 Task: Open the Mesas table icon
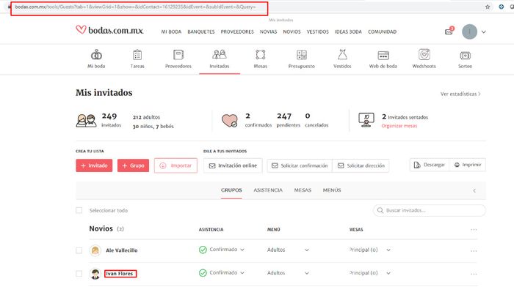(x=260, y=55)
